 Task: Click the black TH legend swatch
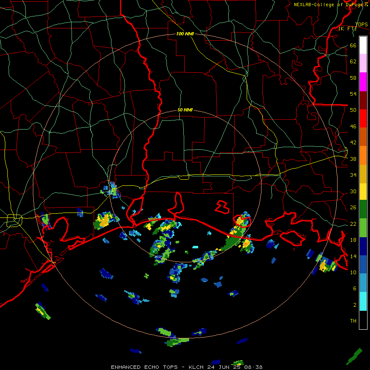click(x=363, y=320)
